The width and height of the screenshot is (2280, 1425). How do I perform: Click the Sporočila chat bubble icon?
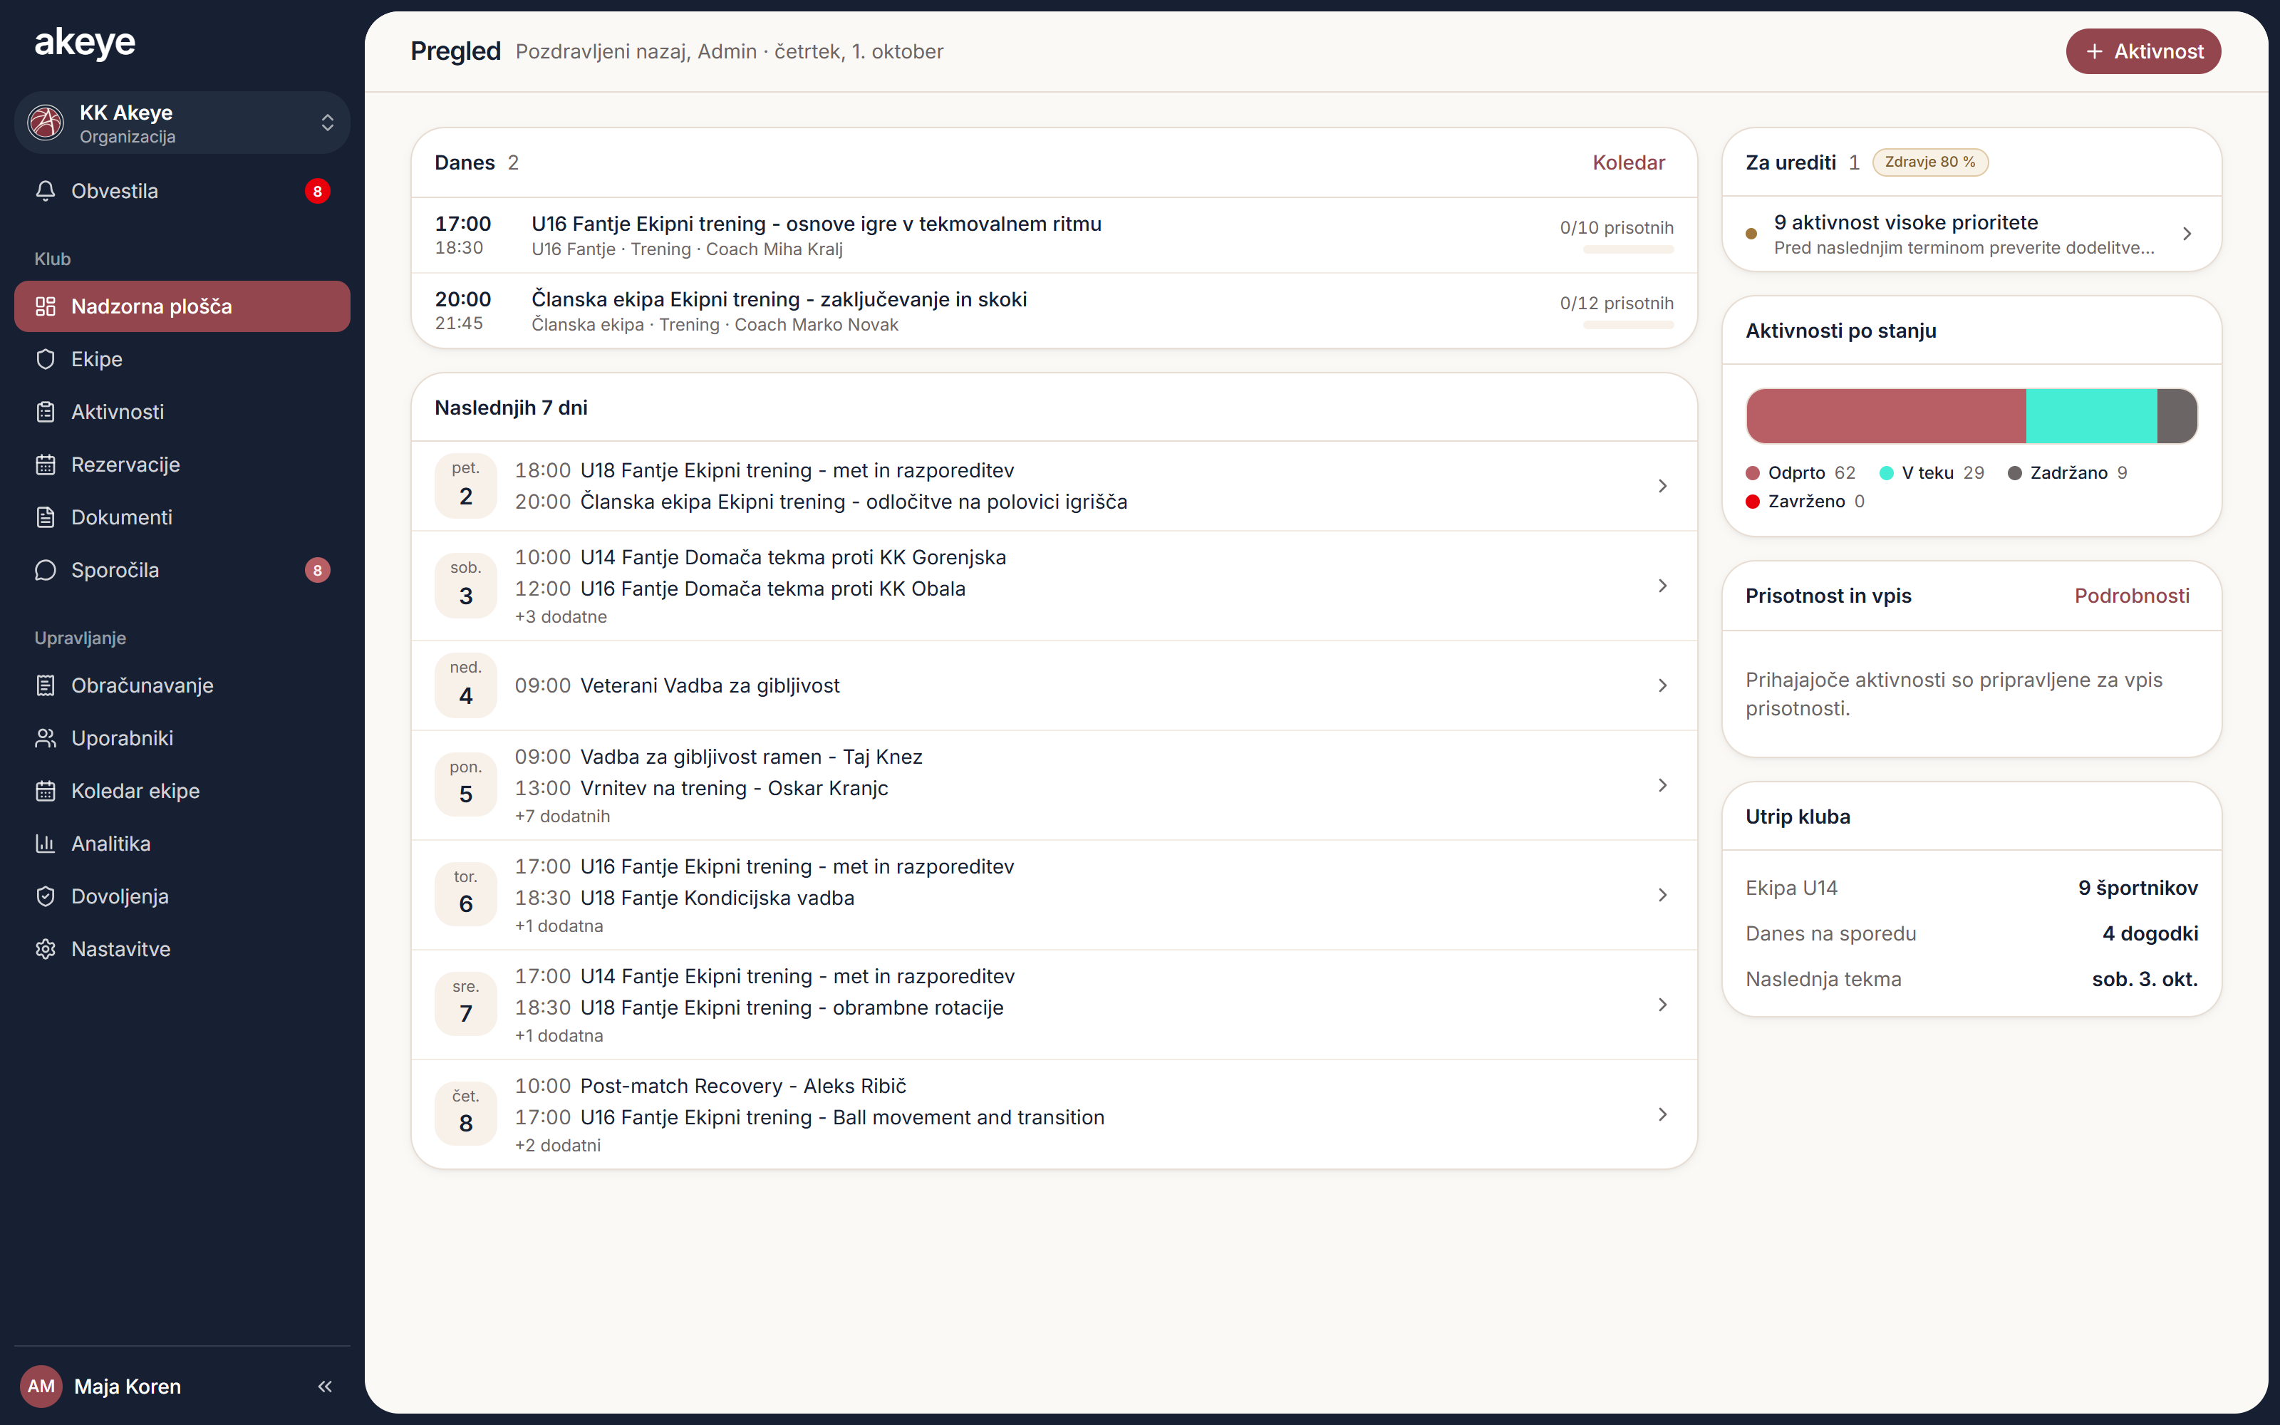point(45,570)
